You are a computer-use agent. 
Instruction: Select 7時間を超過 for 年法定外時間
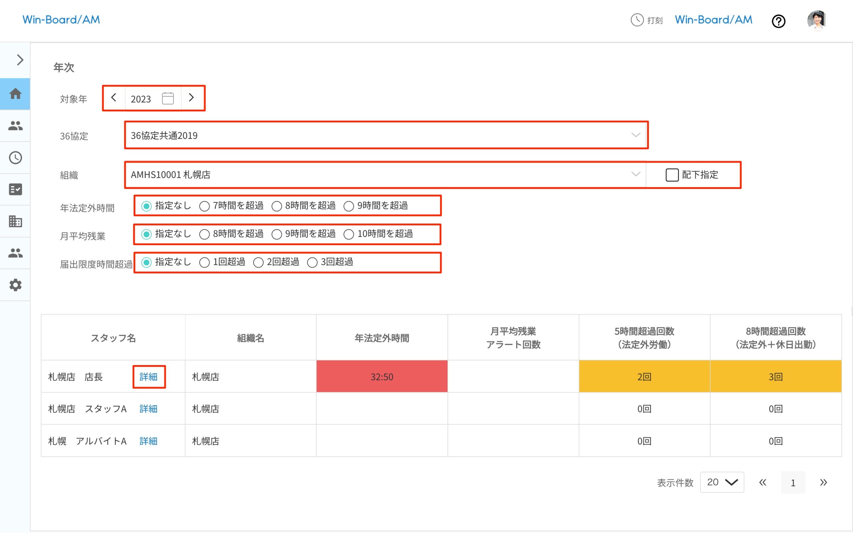pos(205,206)
